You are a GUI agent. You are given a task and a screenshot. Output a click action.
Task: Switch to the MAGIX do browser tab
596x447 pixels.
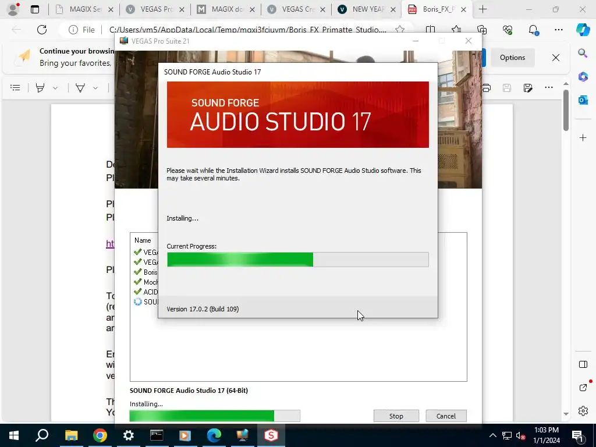pyautogui.click(x=226, y=9)
